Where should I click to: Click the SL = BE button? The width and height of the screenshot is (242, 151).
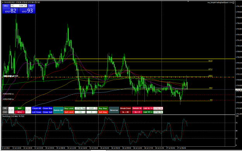click(x=125, y=112)
